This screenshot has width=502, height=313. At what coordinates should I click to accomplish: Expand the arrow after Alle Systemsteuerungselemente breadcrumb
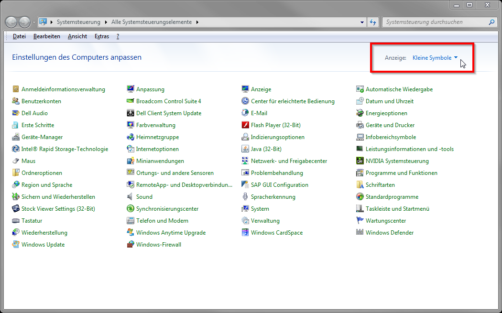point(197,22)
